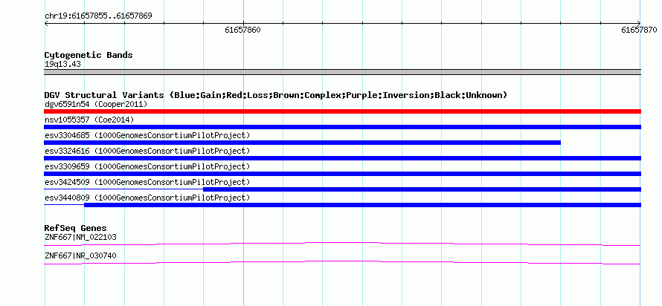Select the blue esv3304685 gain bar

302,143
